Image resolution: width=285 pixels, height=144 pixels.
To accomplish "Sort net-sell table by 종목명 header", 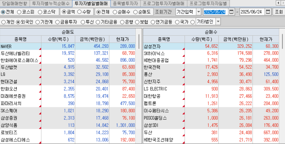I will tap(21, 39).
